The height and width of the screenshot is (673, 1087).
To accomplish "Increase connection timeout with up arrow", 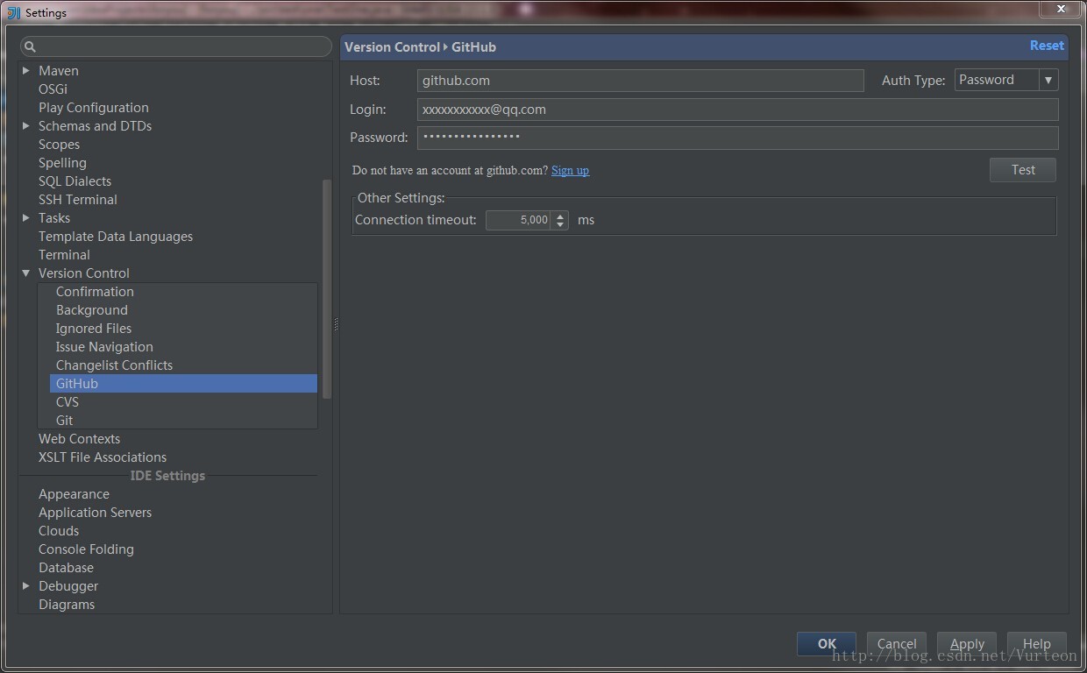I will click(x=560, y=216).
